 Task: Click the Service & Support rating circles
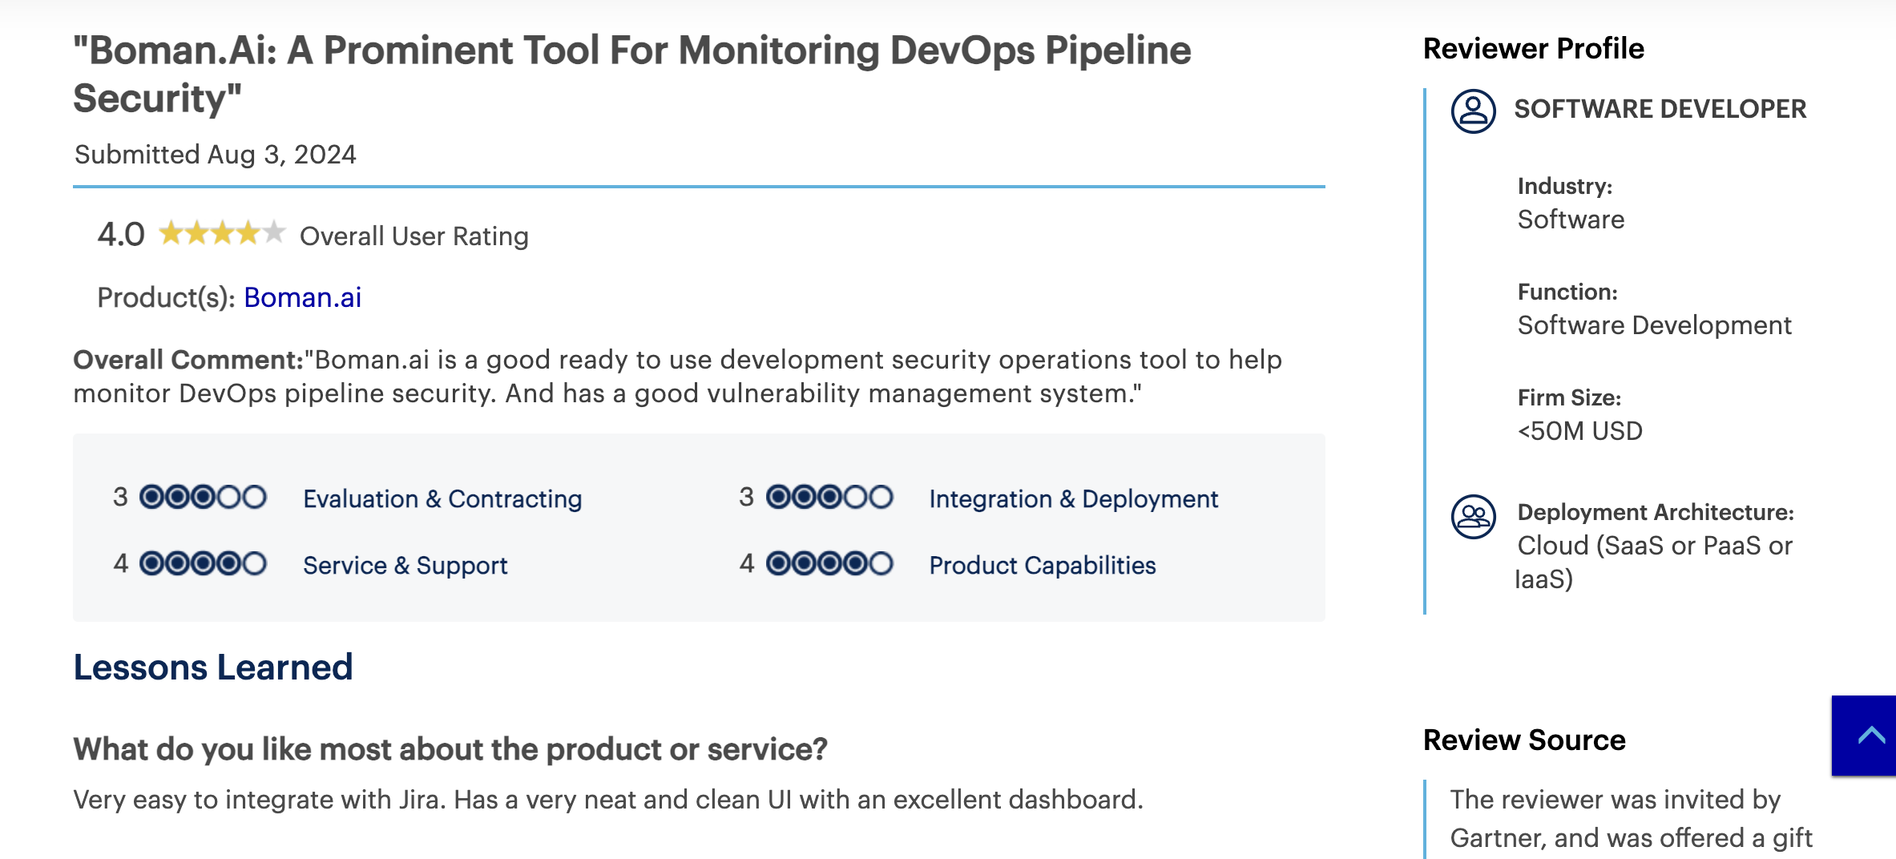point(203,563)
